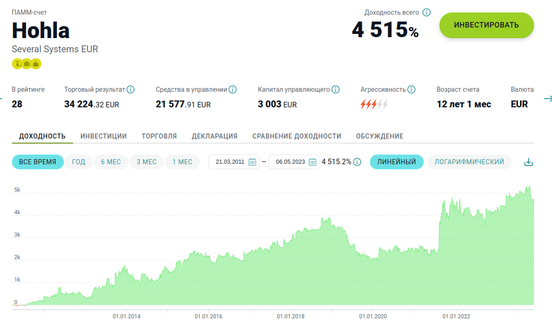This screenshot has height=322, width=552.
Task: Select the ЛИНЕЙНЫЙ chart scale
Action: pyautogui.click(x=397, y=162)
